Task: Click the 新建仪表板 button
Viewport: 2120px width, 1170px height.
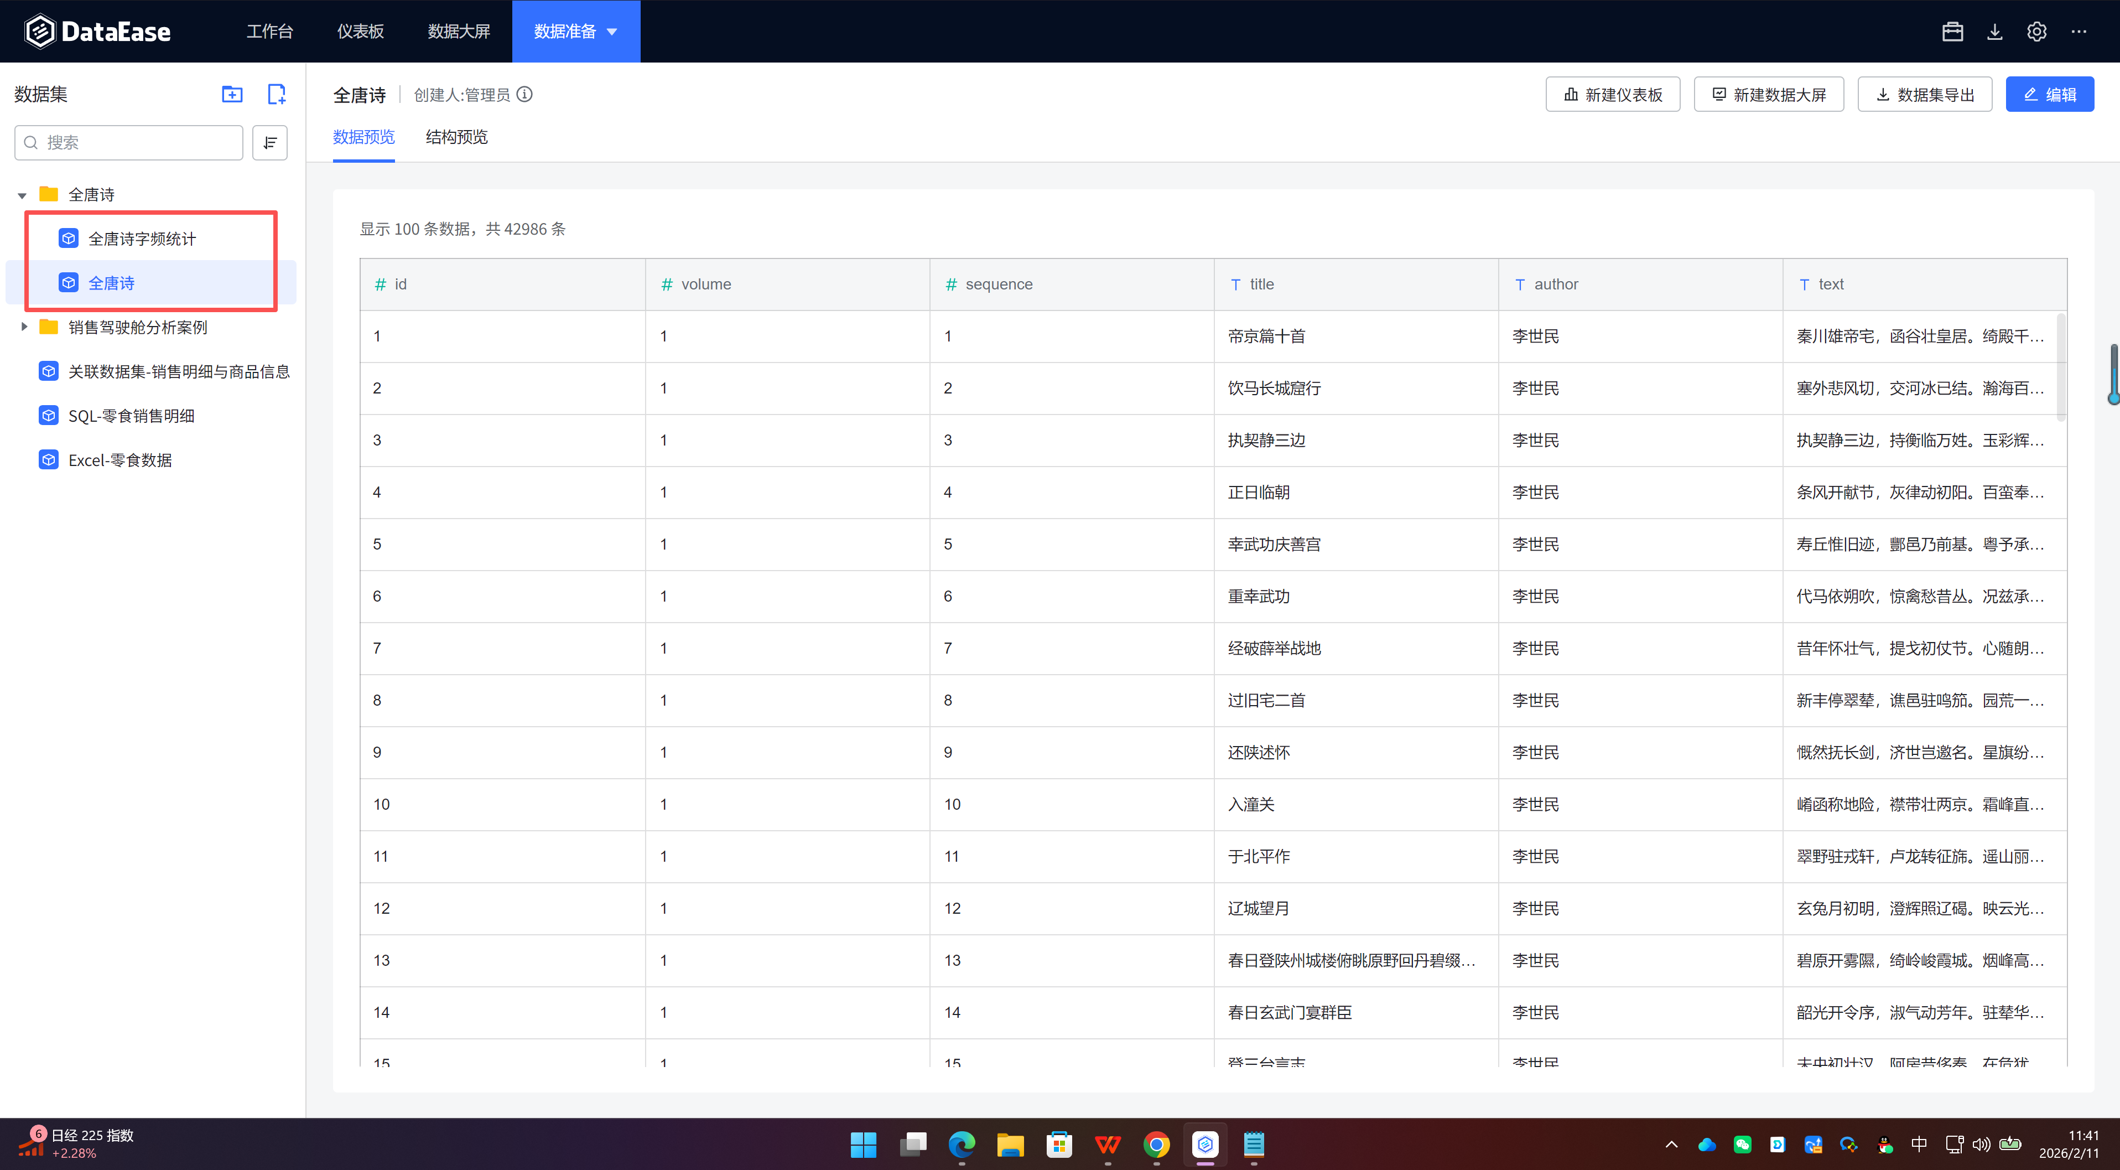Action: pos(1612,95)
